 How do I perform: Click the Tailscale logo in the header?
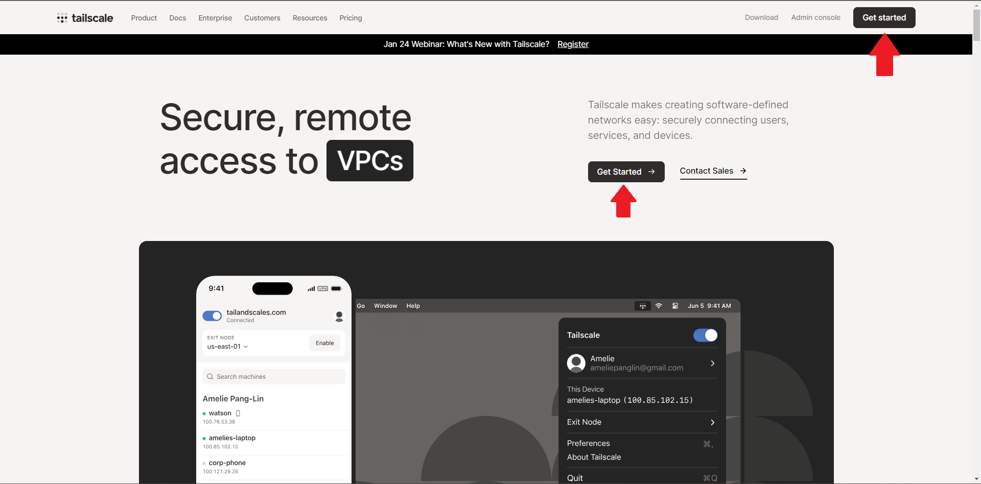[85, 18]
